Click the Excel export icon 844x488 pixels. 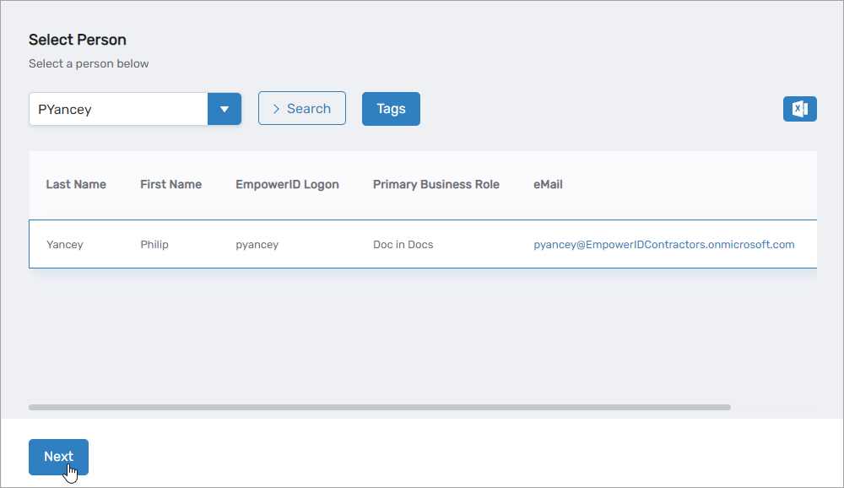[798, 108]
